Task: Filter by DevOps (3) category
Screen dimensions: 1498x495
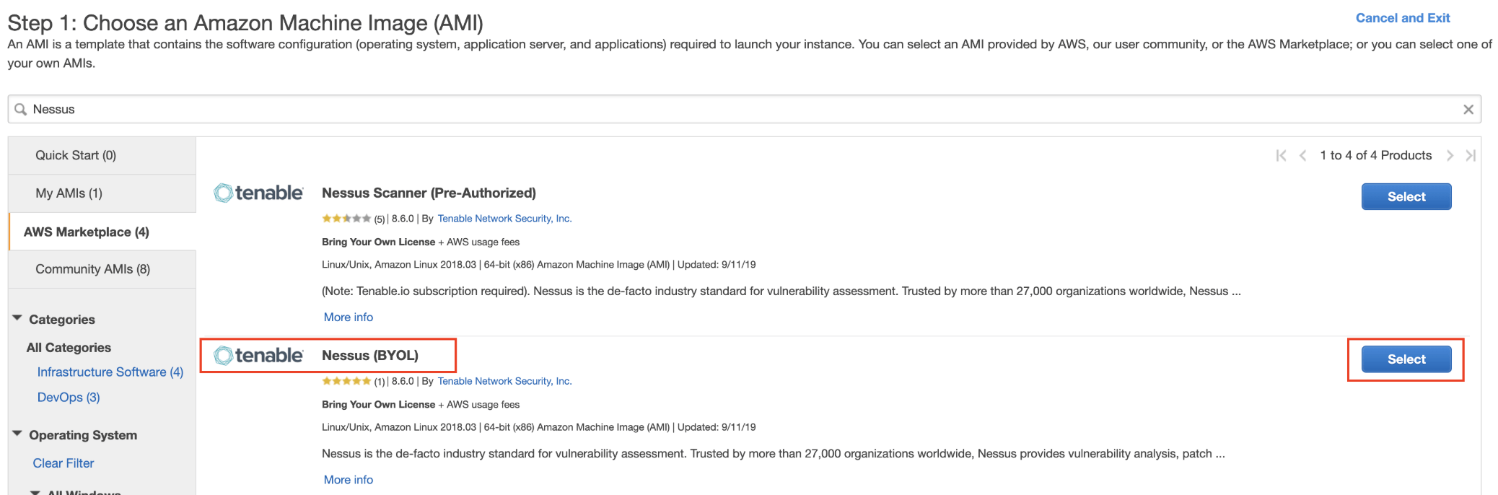Action: click(69, 397)
